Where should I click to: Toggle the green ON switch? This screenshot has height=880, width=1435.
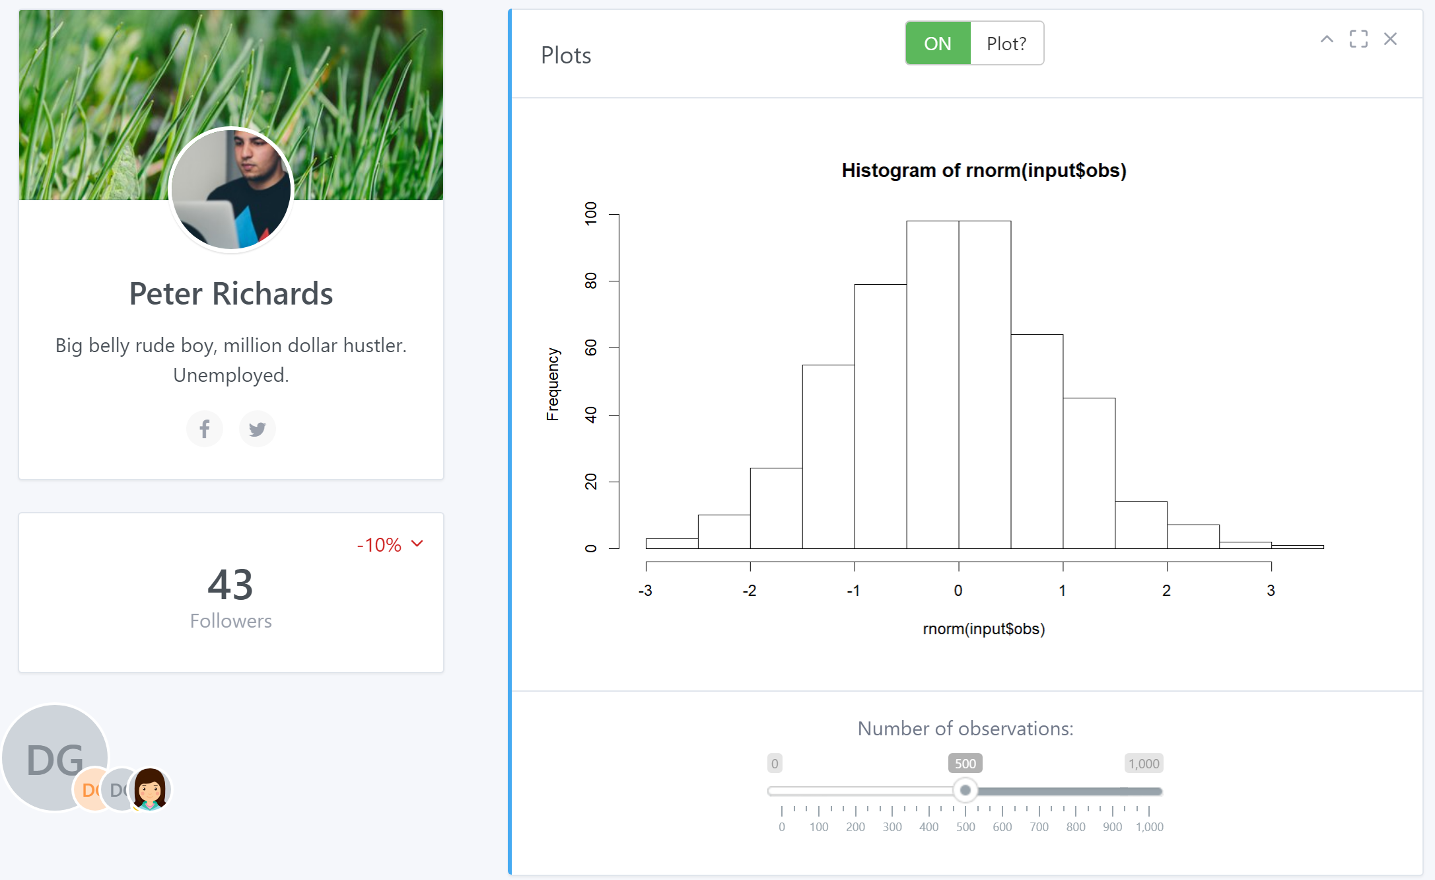pos(938,44)
